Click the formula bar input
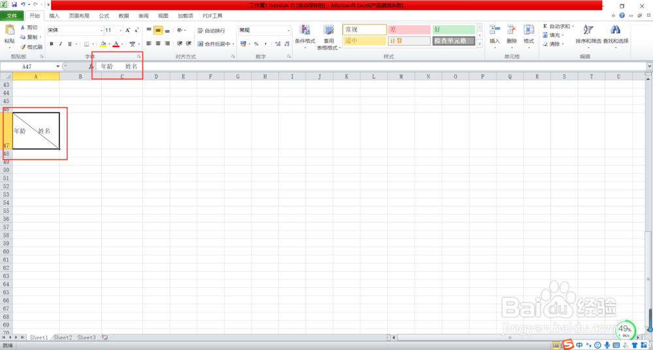The height and width of the screenshot is (350, 653). (x=372, y=66)
